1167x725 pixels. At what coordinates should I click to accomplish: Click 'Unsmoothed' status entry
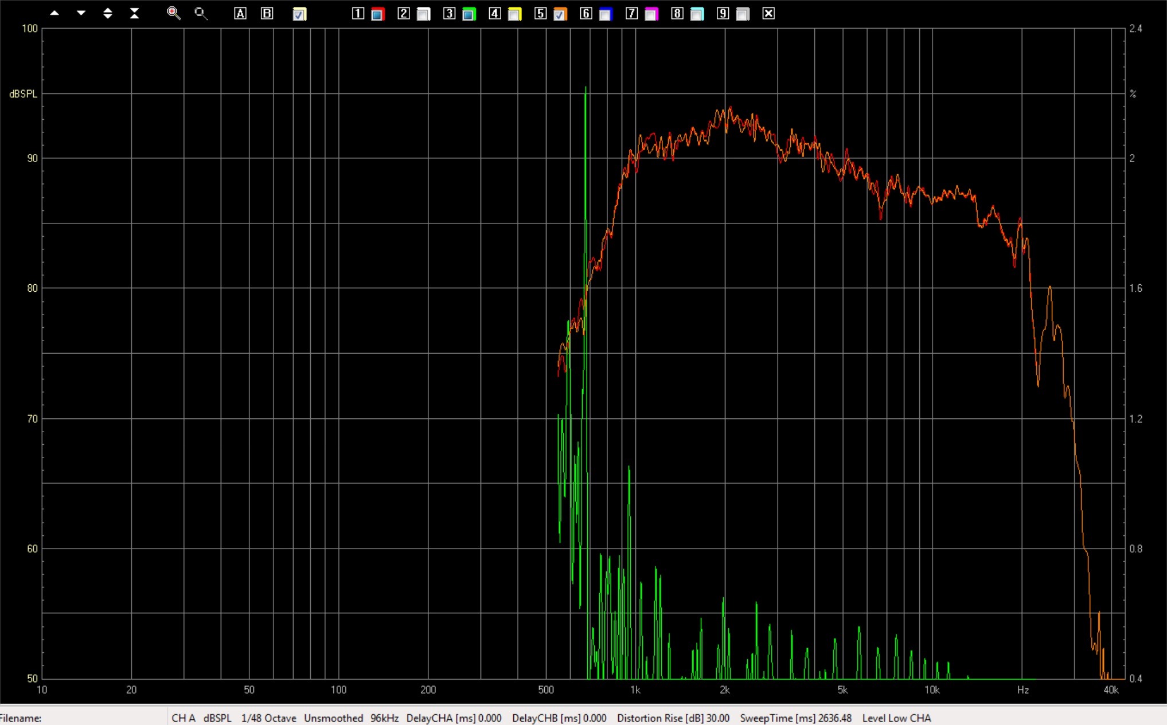pos(334,718)
